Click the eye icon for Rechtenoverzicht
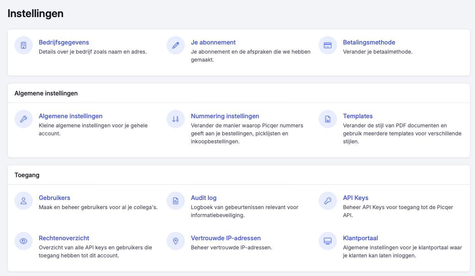475x276 pixels. (24, 241)
